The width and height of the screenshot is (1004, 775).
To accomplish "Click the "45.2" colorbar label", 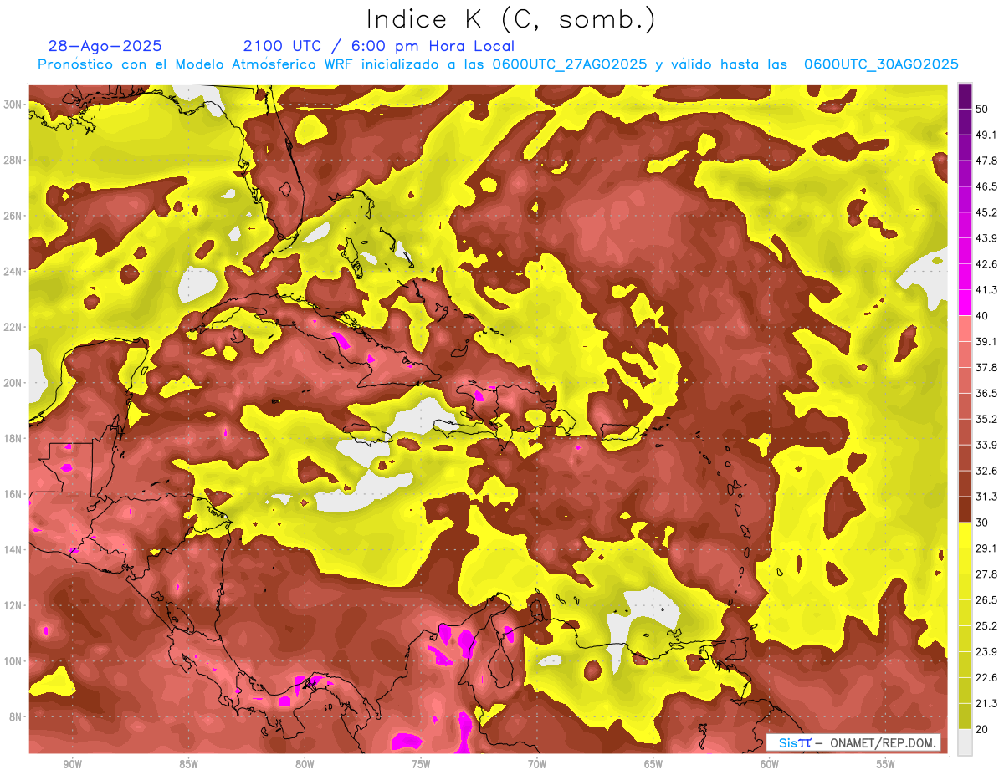I will coord(986,212).
